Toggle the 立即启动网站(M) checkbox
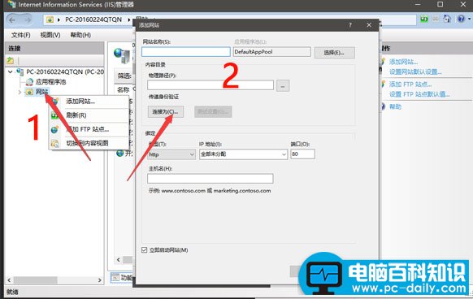The image size is (473, 299). pyautogui.click(x=144, y=249)
